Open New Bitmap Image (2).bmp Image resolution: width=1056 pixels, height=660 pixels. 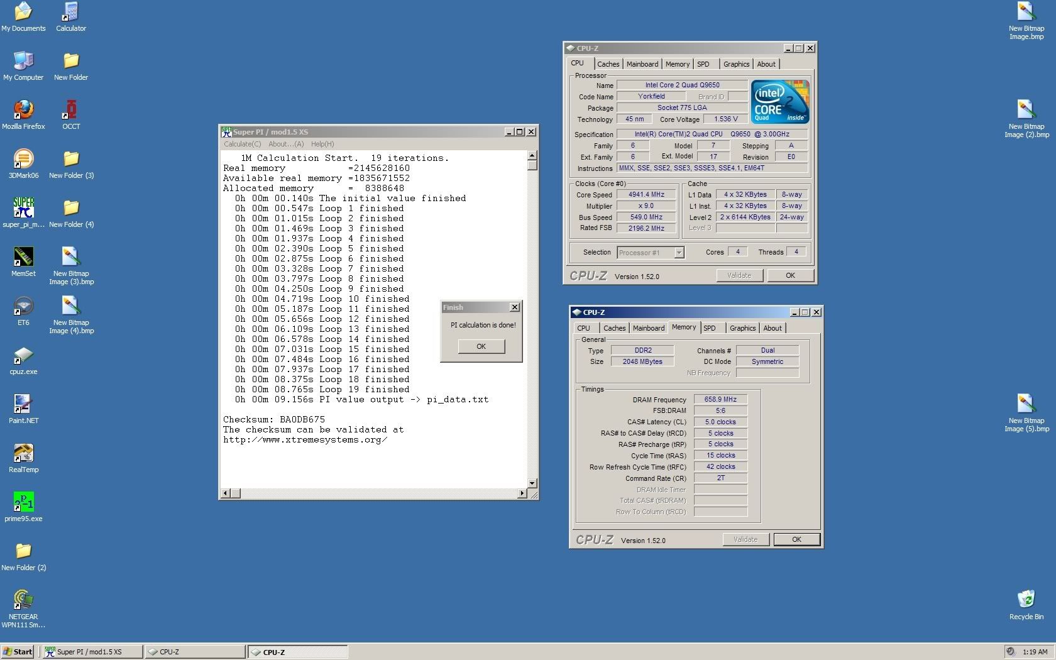tap(1026, 118)
